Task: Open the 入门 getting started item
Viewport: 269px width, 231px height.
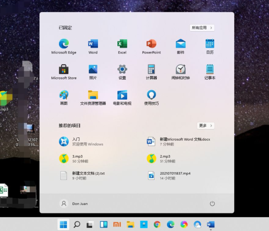Action: pos(81,142)
